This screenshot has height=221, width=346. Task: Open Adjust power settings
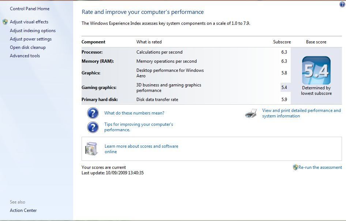tap(31, 39)
